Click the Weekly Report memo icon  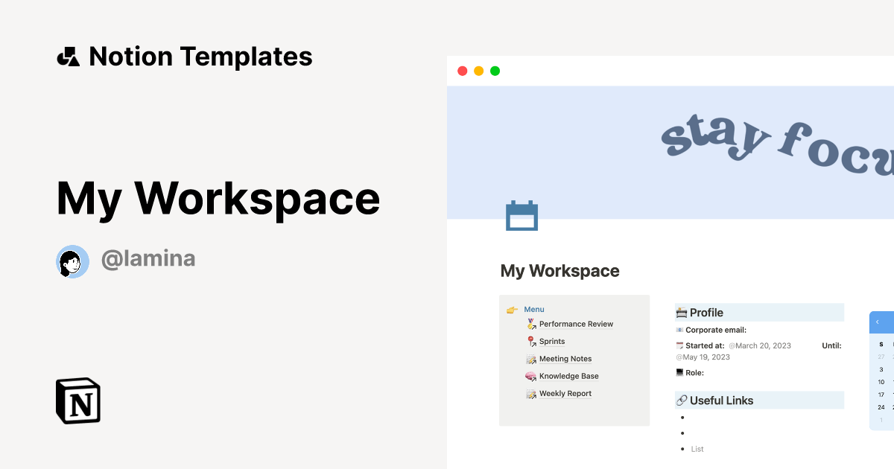[531, 394]
